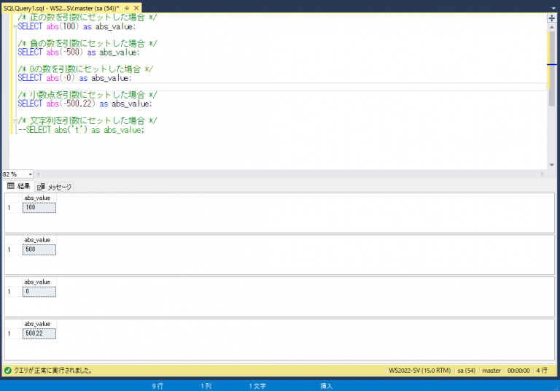
Task: Click the SELECT abs(100) query line
Action: click(77, 27)
